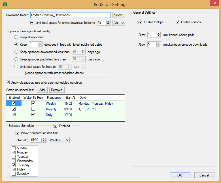Image resolution: width=221 pixels, height=183 pixels.
Task: Enable the Sunday checkbox
Action: pos(14,148)
